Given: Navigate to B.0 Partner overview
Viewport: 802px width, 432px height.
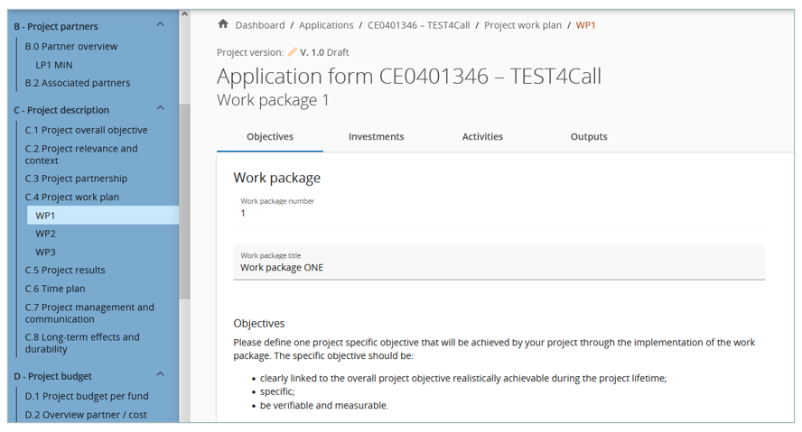Looking at the screenshot, I should coord(71,46).
